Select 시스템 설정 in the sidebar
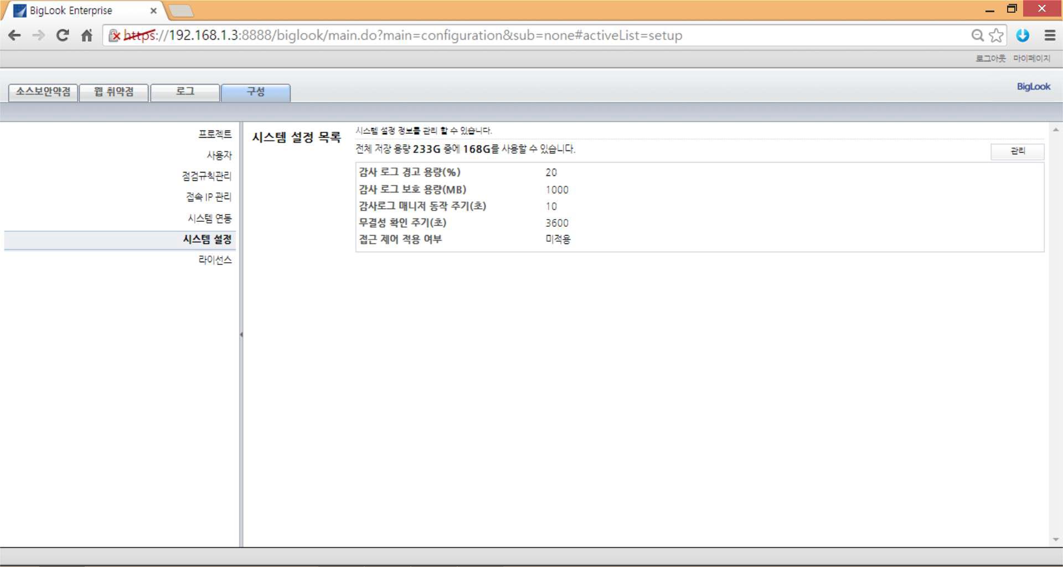The height and width of the screenshot is (567, 1063). 120,240
